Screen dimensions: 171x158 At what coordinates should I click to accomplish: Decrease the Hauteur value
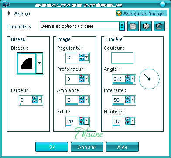tap(127, 123)
